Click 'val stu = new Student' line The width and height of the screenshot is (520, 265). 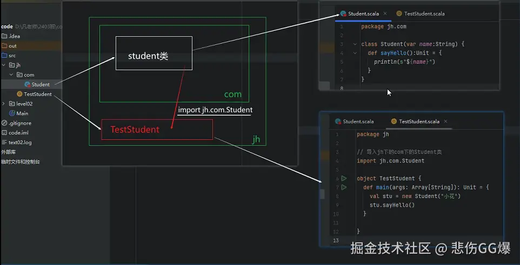pyautogui.click(x=415, y=196)
